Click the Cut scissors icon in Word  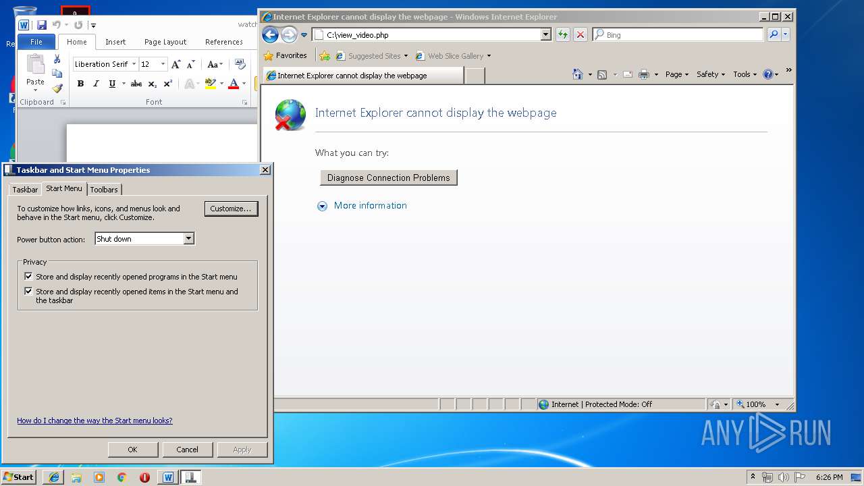click(x=57, y=59)
